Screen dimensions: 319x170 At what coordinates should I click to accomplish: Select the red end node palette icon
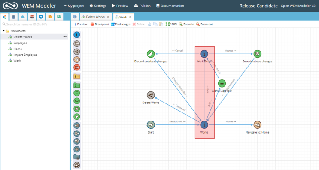(x=77, y=67)
